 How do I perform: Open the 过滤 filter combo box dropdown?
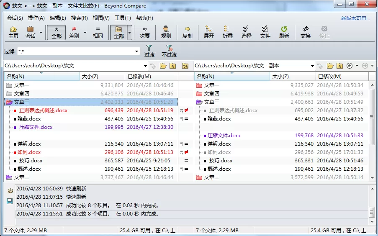tap(136, 51)
